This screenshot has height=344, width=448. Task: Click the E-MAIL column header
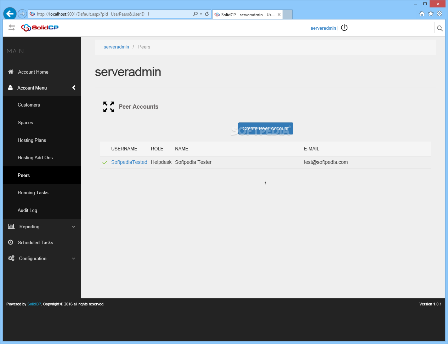click(x=311, y=149)
